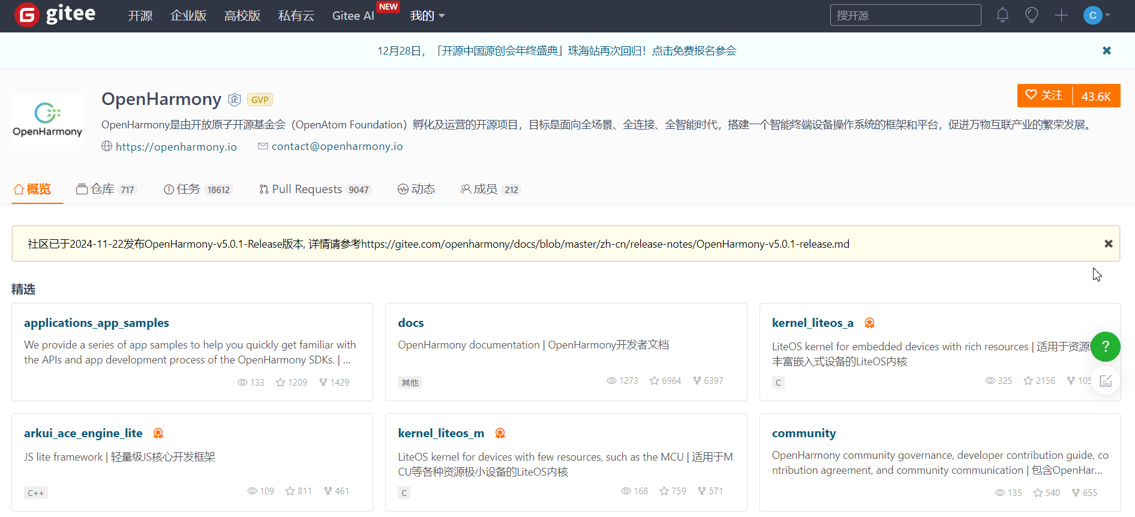Click the C language tag on kernel_liteos_a
1135x517 pixels.
point(778,383)
